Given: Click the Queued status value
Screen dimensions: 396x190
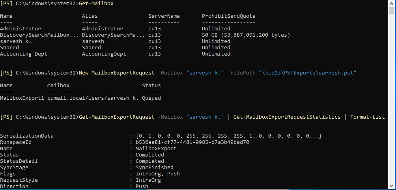Looking at the screenshot, I should [151, 98].
